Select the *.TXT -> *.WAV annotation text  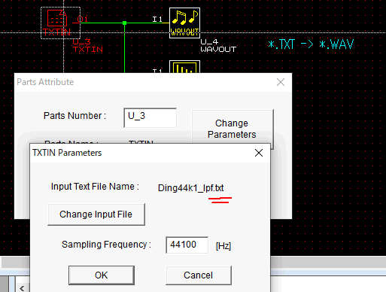[x=311, y=44]
